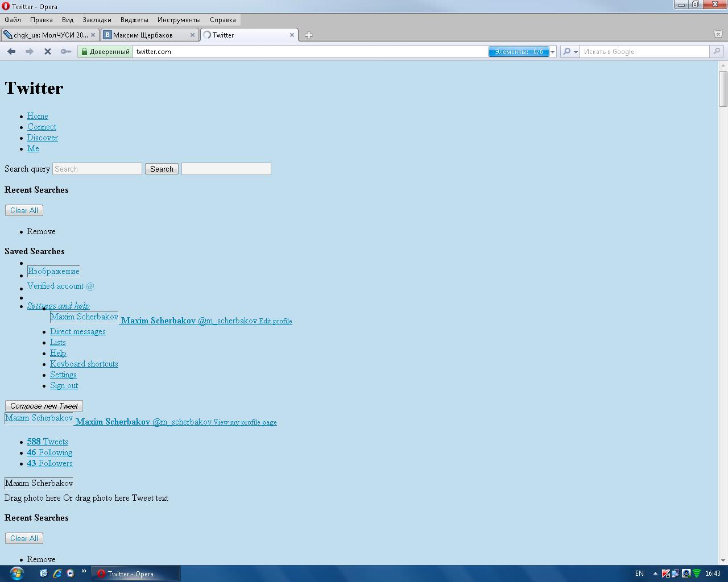
Task: Click the Изображение image link
Action: [x=53, y=271]
